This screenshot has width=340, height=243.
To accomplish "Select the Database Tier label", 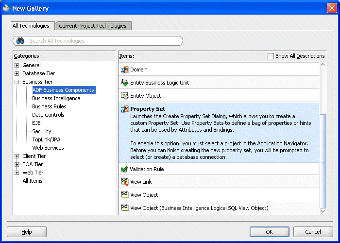I will pos(38,73).
